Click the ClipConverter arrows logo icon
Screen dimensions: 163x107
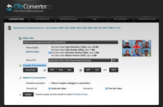9,8
